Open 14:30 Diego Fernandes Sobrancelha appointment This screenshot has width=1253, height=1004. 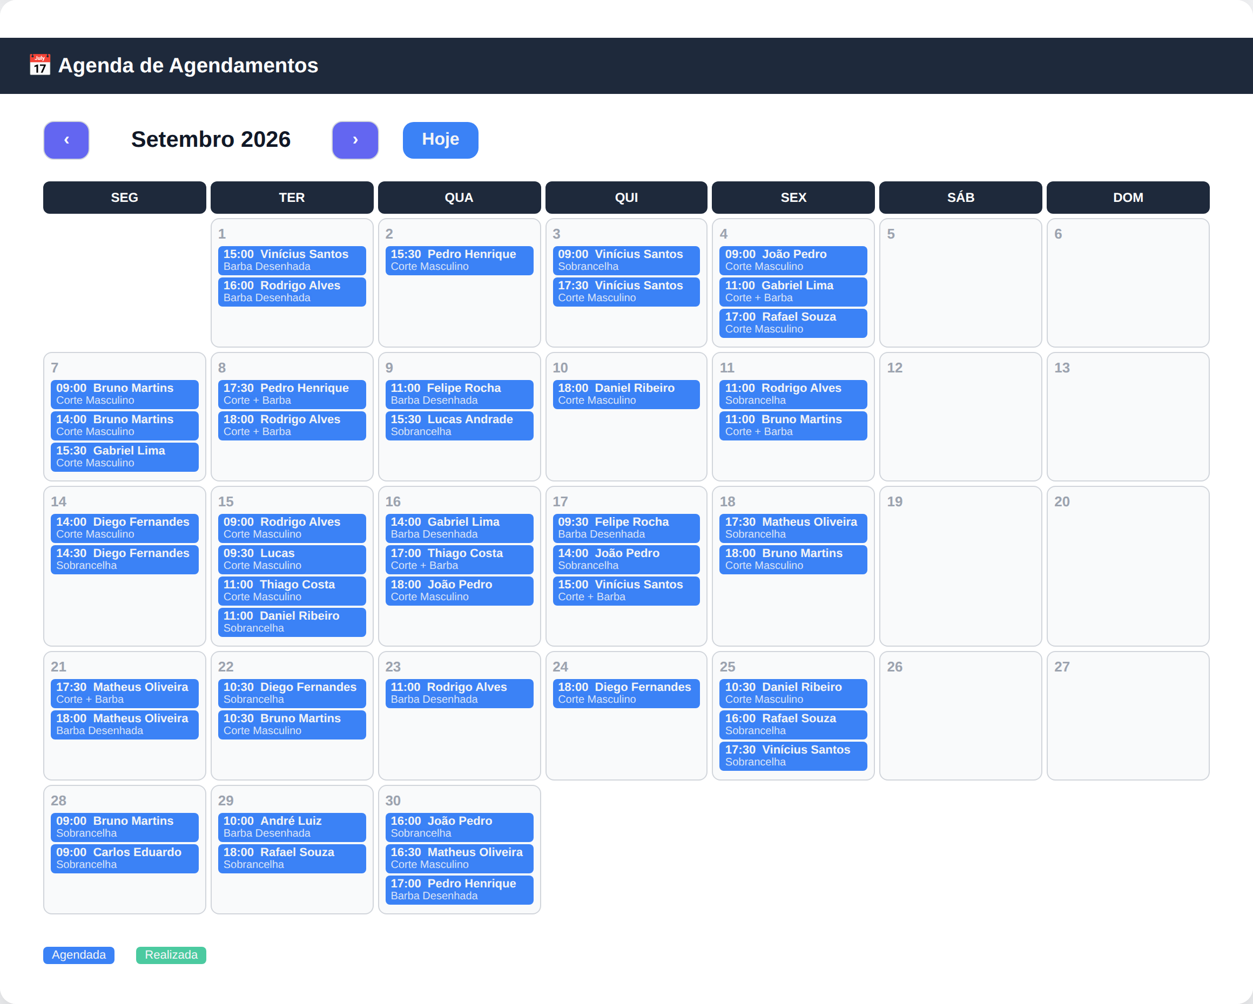(x=124, y=560)
